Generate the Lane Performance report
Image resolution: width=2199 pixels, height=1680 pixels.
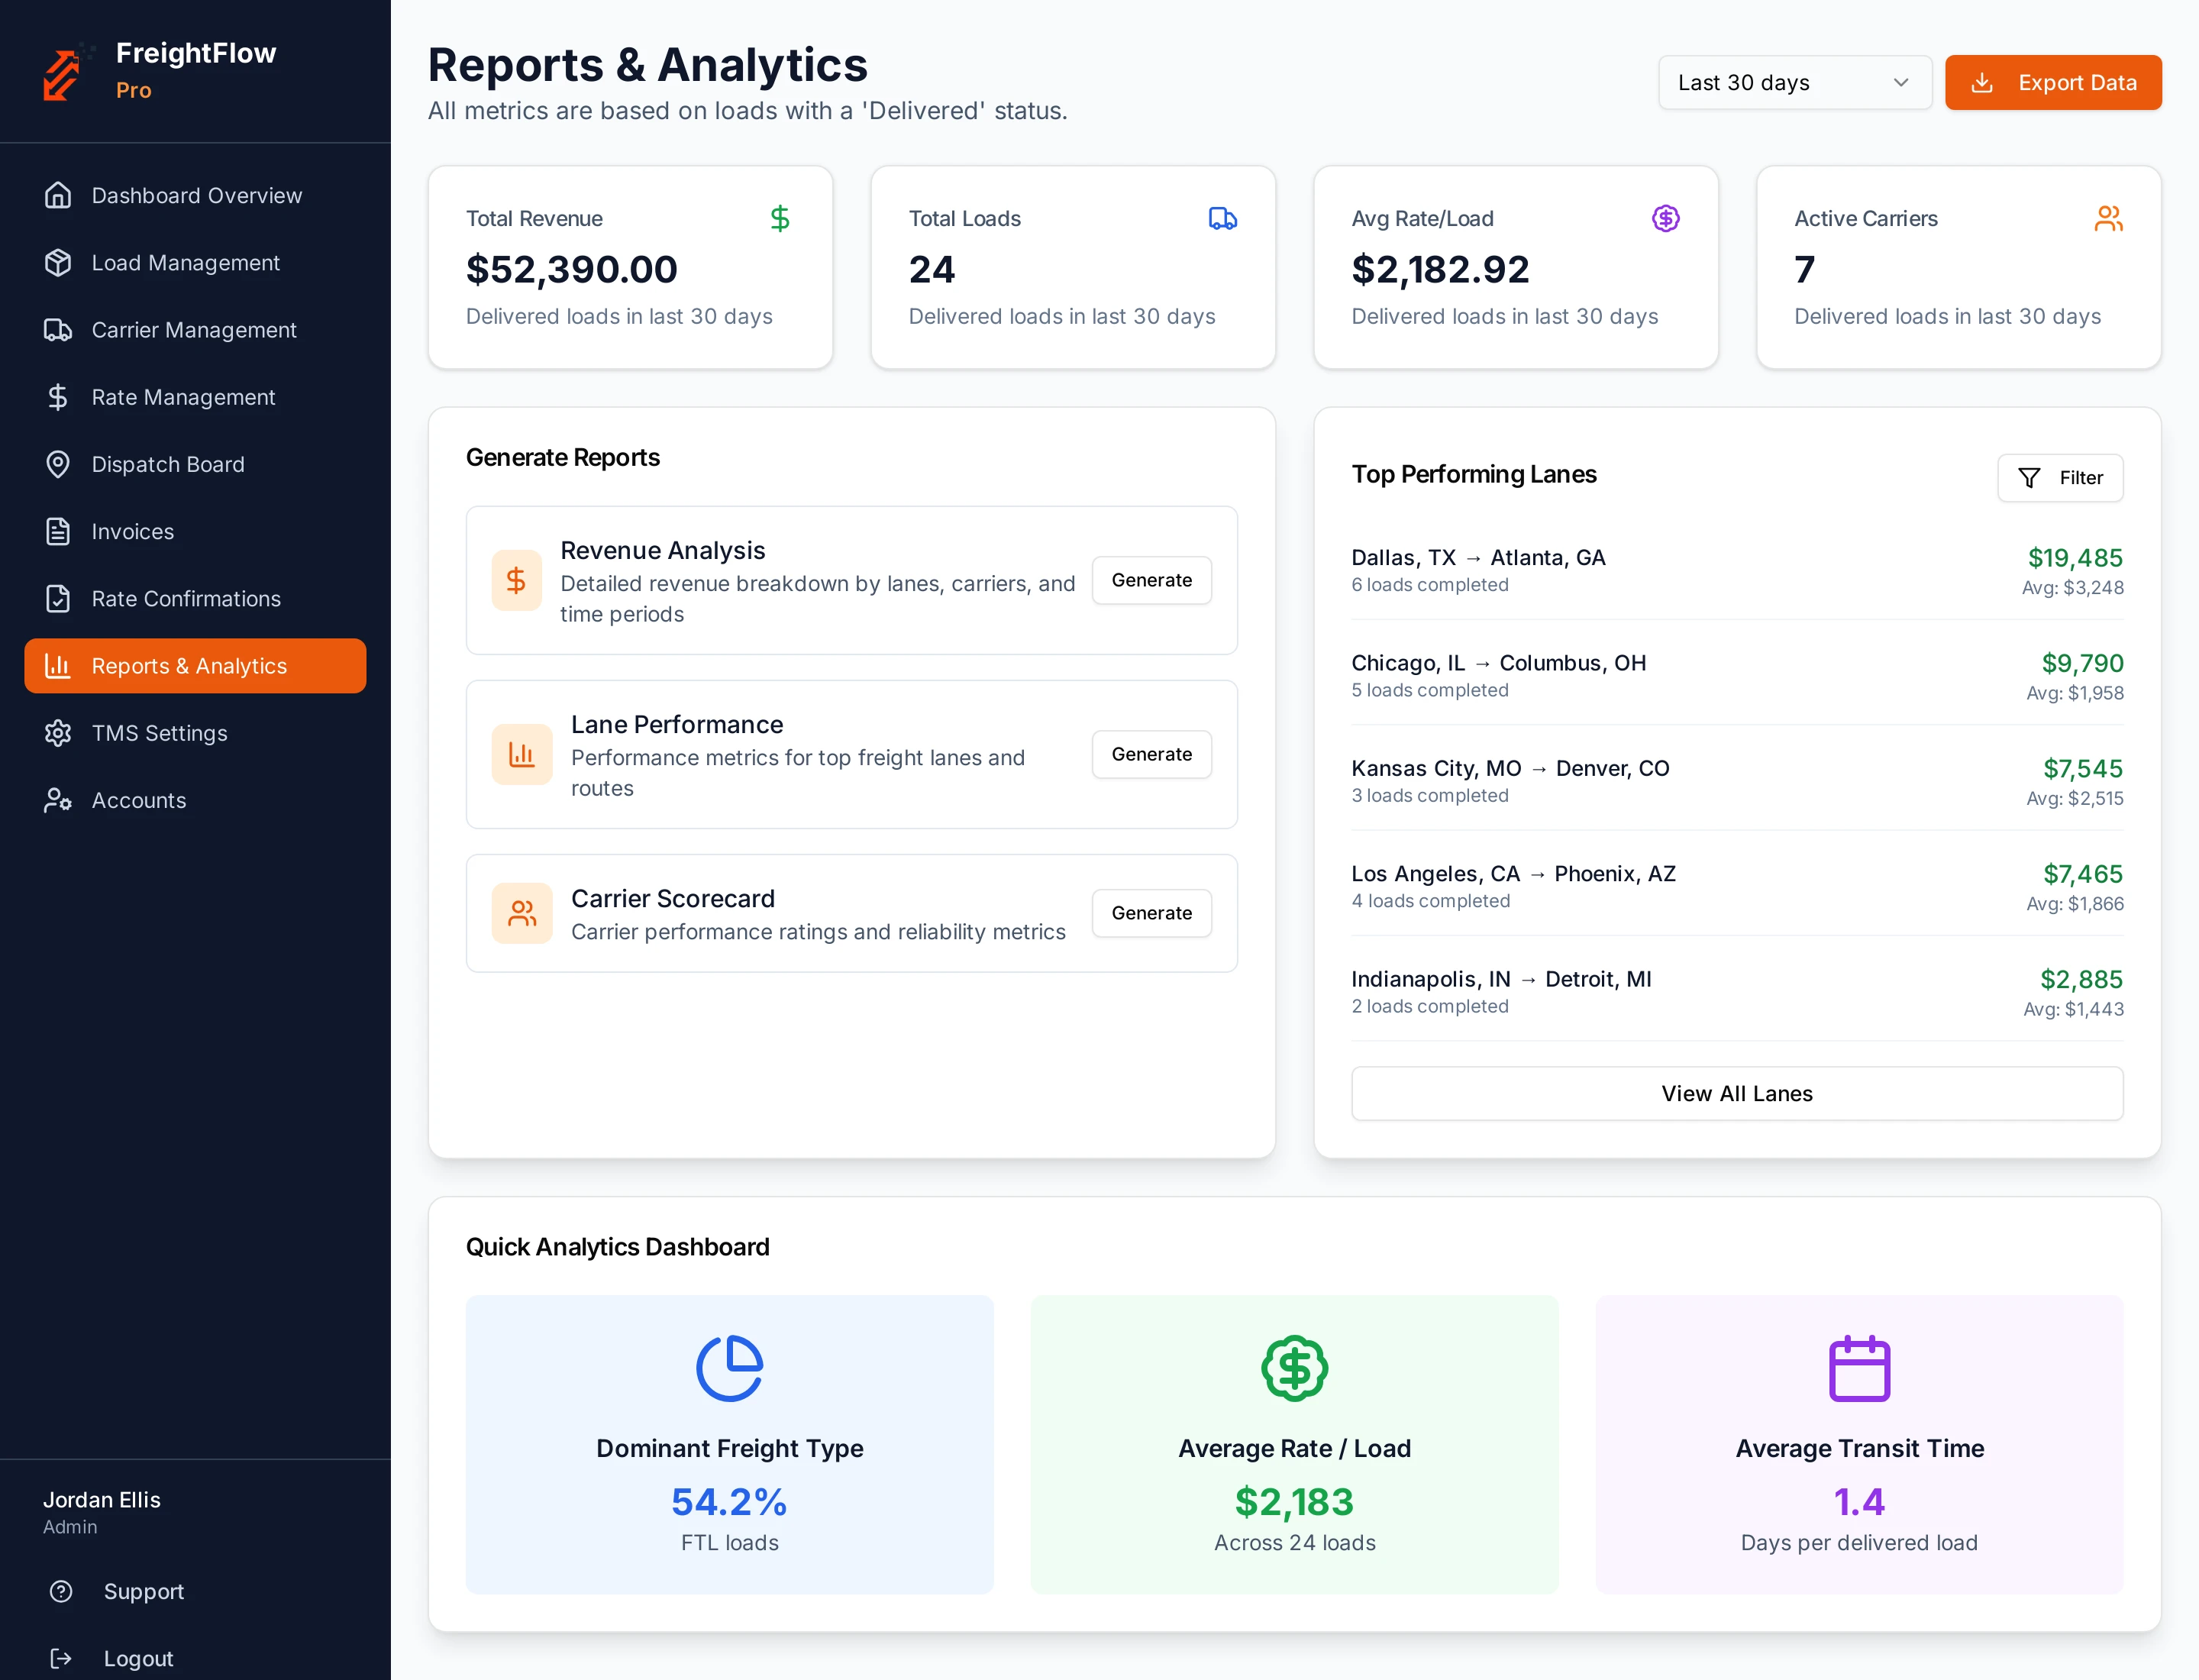tap(1151, 754)
